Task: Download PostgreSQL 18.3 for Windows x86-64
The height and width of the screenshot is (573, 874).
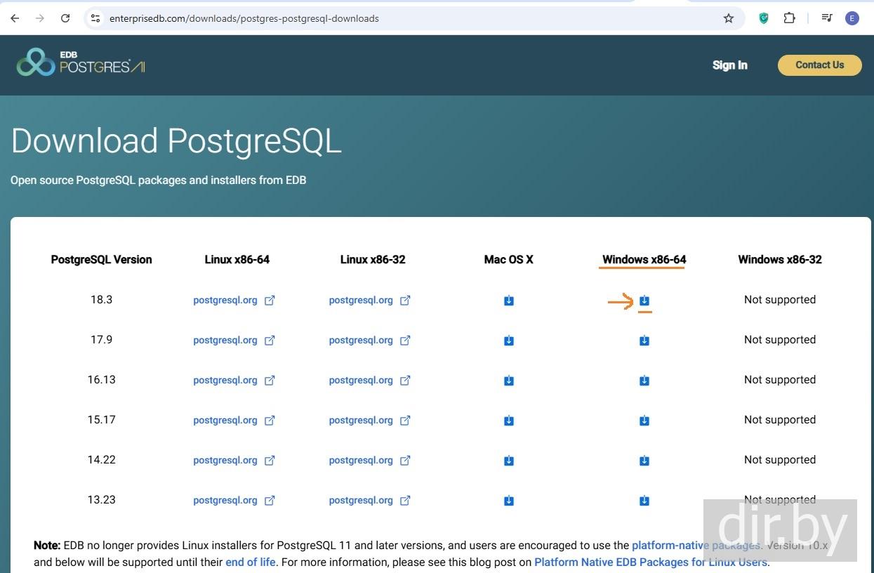Action: (644, 301)
